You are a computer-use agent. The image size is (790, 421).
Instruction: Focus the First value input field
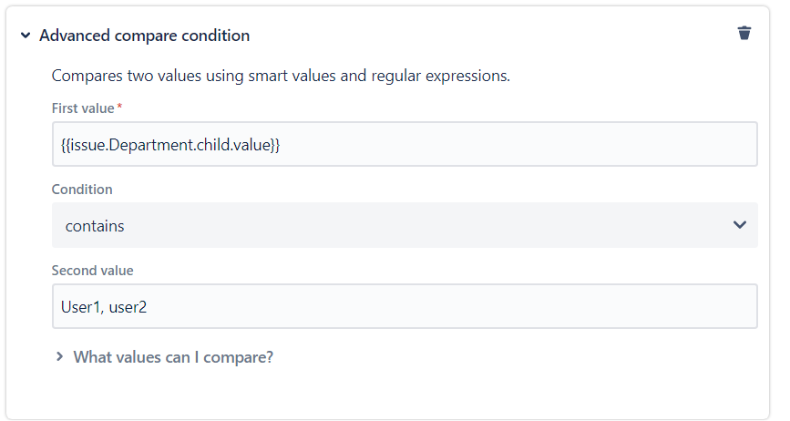(404, 144)
